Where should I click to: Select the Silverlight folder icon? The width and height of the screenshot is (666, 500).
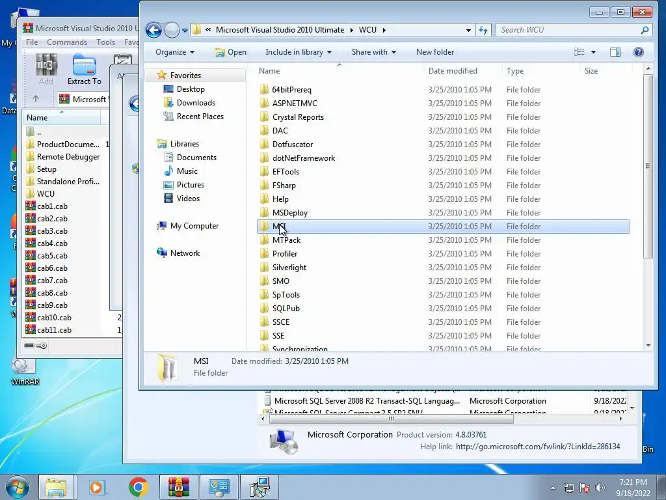[x=264, y=268]
